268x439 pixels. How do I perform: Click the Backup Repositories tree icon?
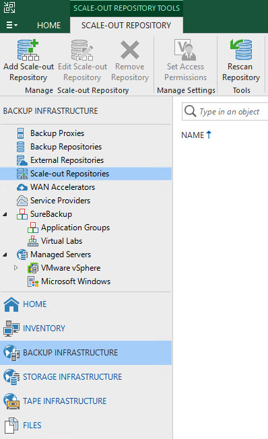tap(20, 147)
